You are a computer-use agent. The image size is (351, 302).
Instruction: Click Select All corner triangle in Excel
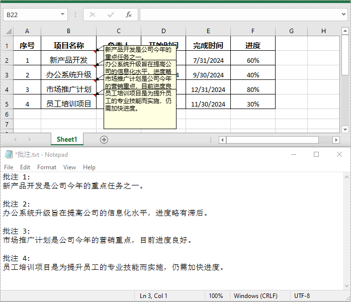point(9,31)
